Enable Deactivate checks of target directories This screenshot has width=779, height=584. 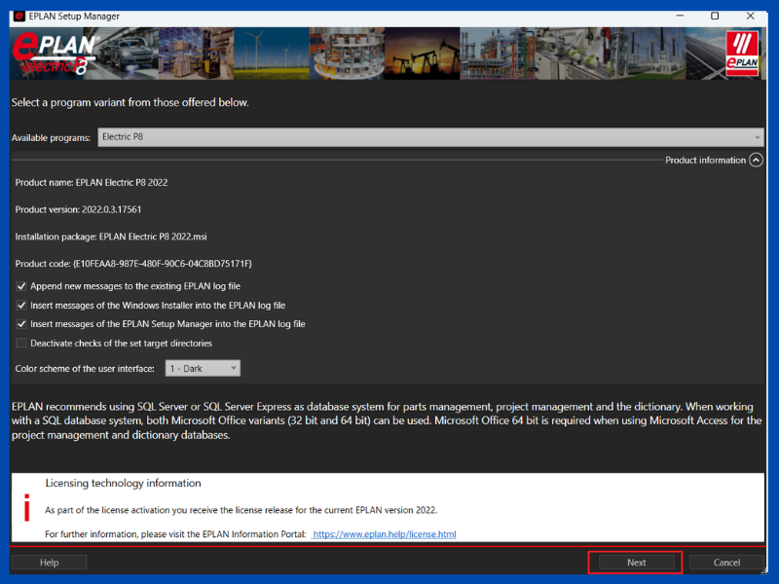coord(21,344)
